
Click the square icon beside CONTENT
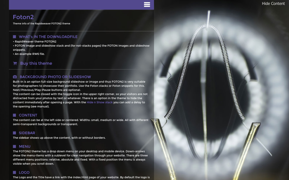[x=14, y=115]
